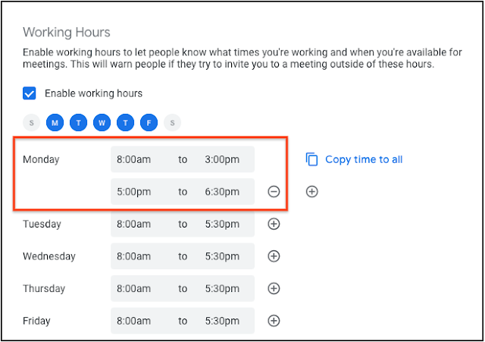Add a time period for Tuesday

pyautogui.click(x=274, y=224)
